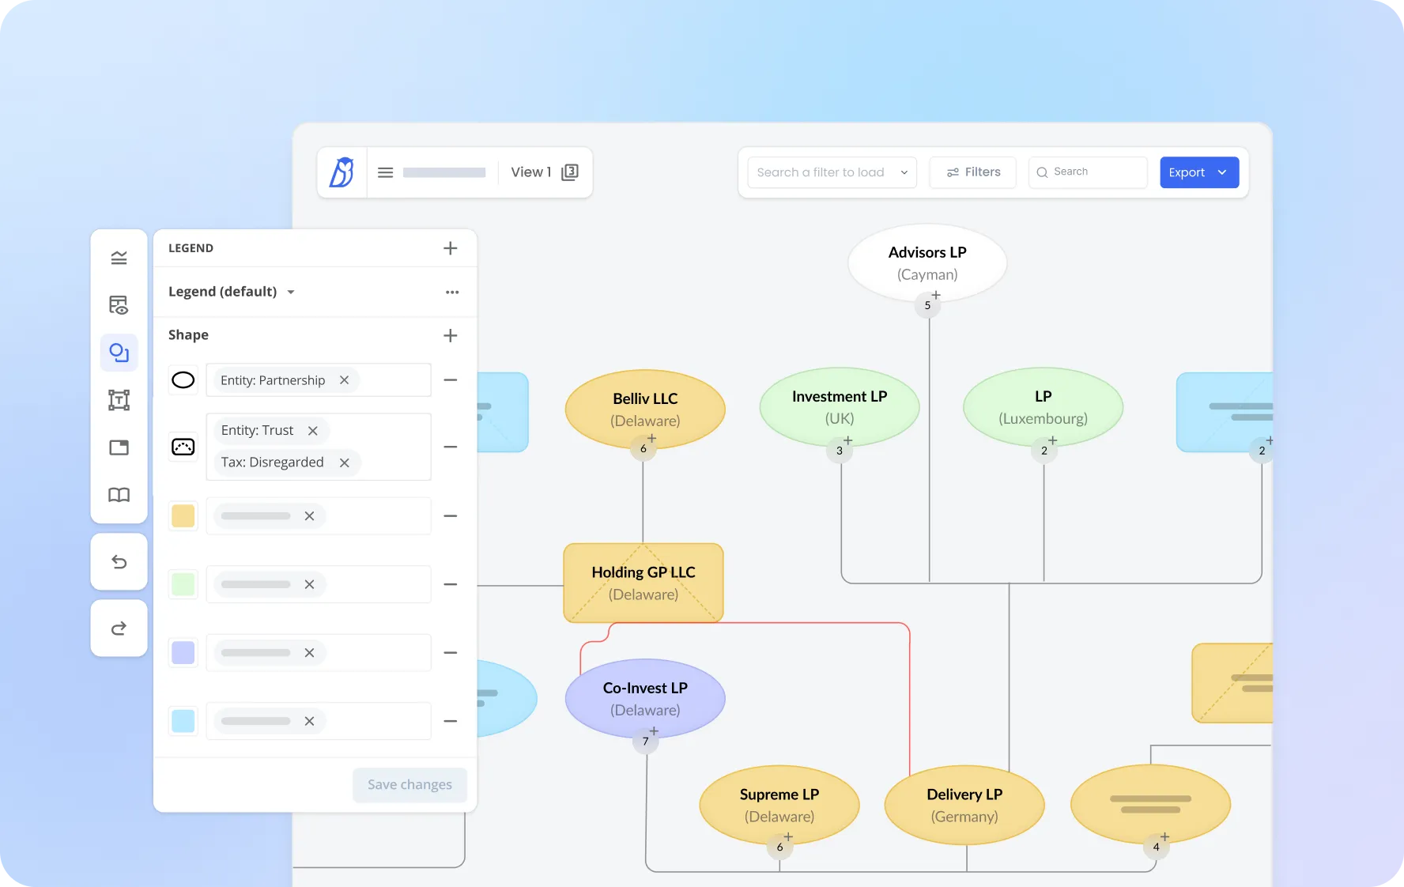Delete the yellow color legend row

[x=451, y=516]
